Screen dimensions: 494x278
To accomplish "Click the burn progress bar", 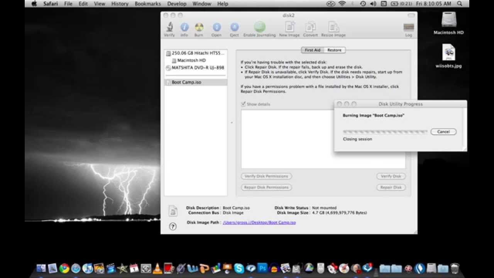I will click(x=385, y=132).
